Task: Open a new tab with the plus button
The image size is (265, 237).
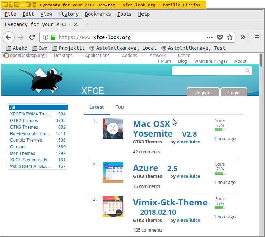Action: click(88, 24)
